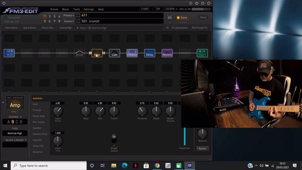Open the Dynamics page tab

point(38,152)
